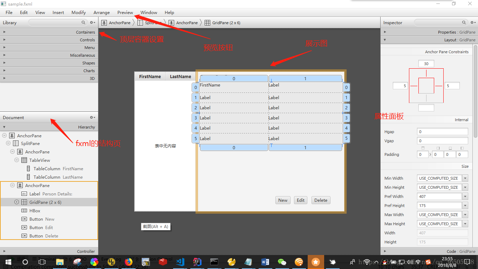
Task: Open Firefox from the taskbar
Action: pos(129,262)
